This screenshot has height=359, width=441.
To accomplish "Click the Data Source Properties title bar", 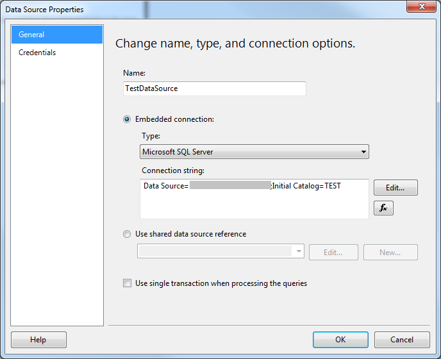I will tap(192, 9).
